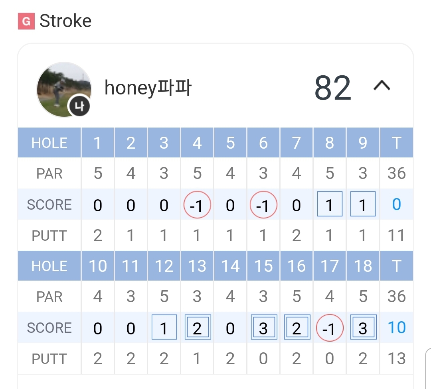Select the front nine score total 0
This screenshot has width=431, height=389.
(396, 204)
